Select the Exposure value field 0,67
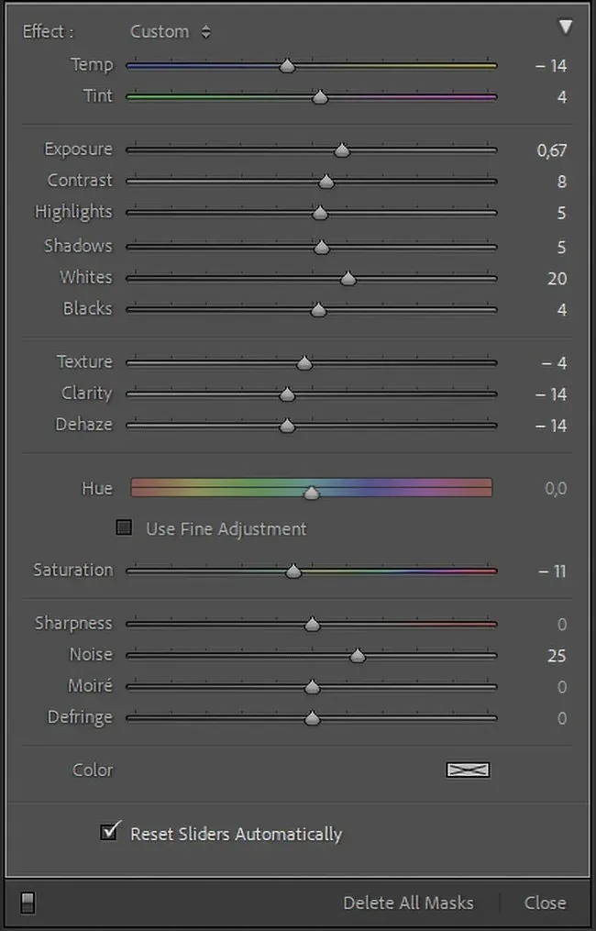 pos(552,151)
